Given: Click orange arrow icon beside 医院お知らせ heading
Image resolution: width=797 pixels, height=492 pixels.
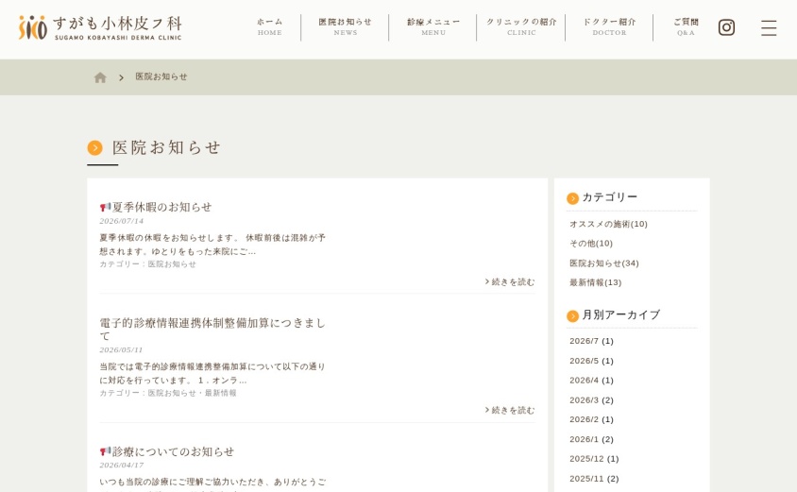Looking at the screenshot, I should [x=95, y=148].
